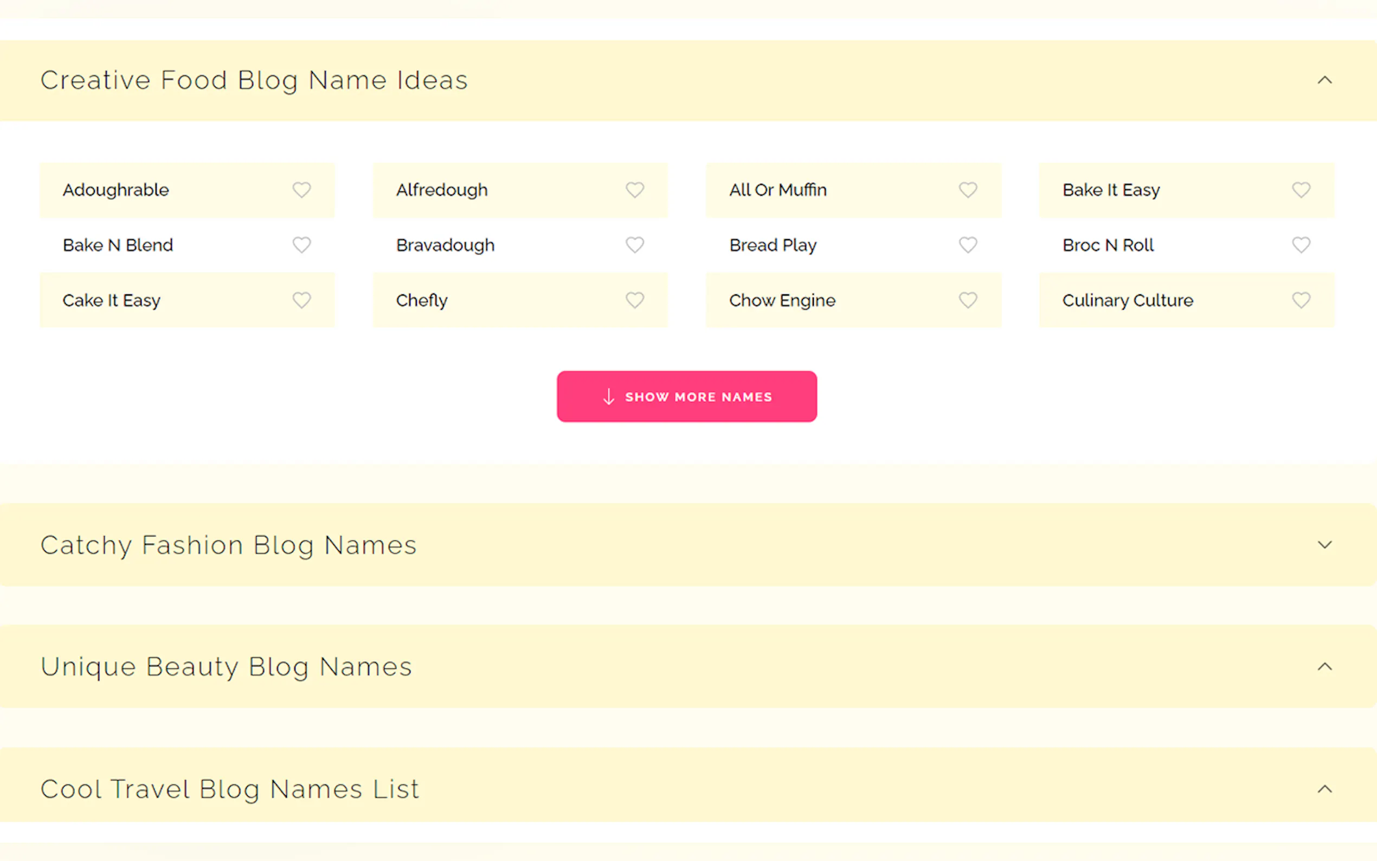This screenshot has height=861, width=1377.
Task: Heart the Culinary Culture name
Action: [1301, 300]
